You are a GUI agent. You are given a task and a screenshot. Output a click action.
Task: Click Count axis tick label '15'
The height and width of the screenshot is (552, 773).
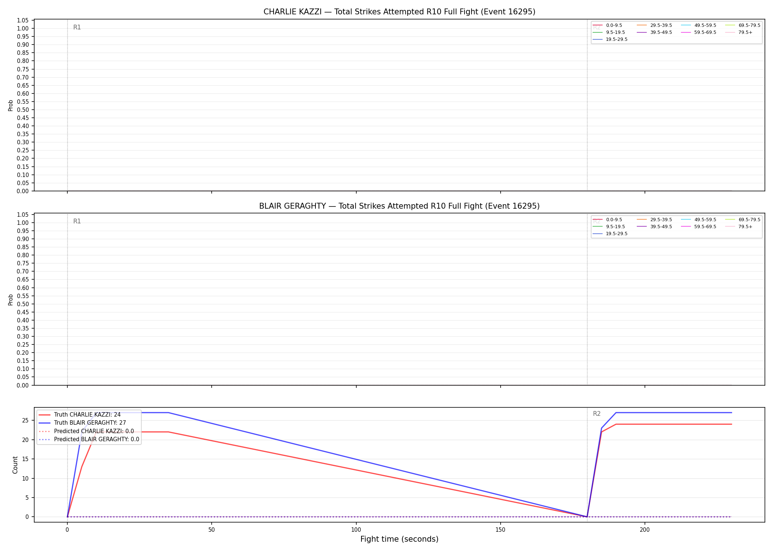pos(25,459)
